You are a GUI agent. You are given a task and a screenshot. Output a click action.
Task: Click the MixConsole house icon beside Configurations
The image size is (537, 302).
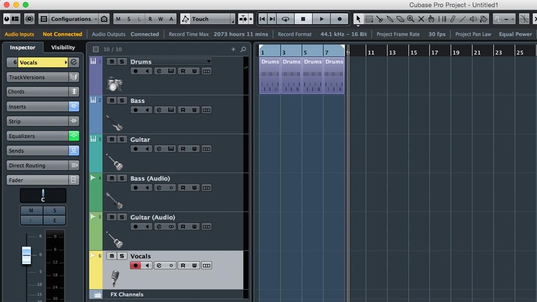[x=104, y=19]
